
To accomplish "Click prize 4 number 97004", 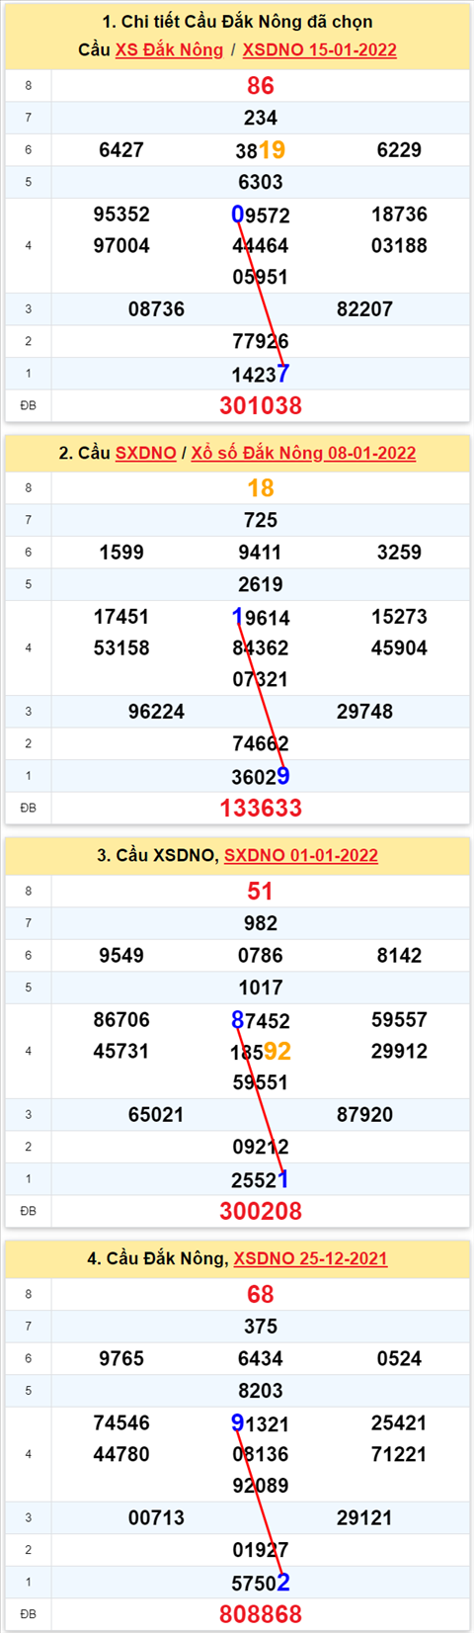I will [121, 246].
